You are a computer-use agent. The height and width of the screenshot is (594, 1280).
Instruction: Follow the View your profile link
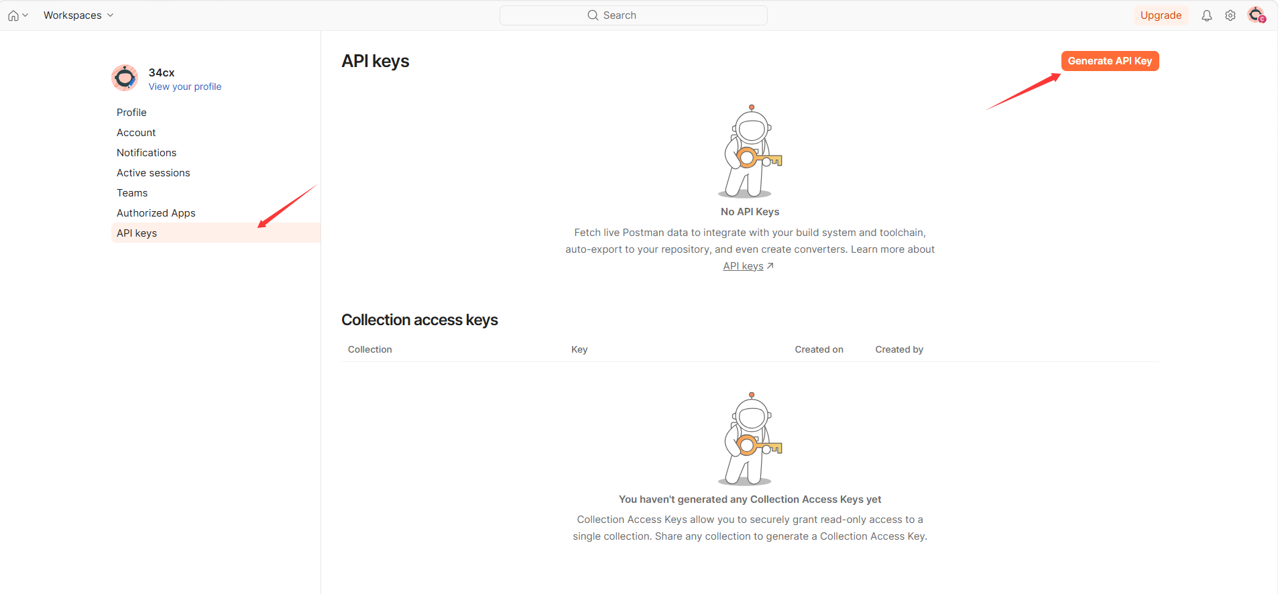pyautogui.click(x=185, y=86)
